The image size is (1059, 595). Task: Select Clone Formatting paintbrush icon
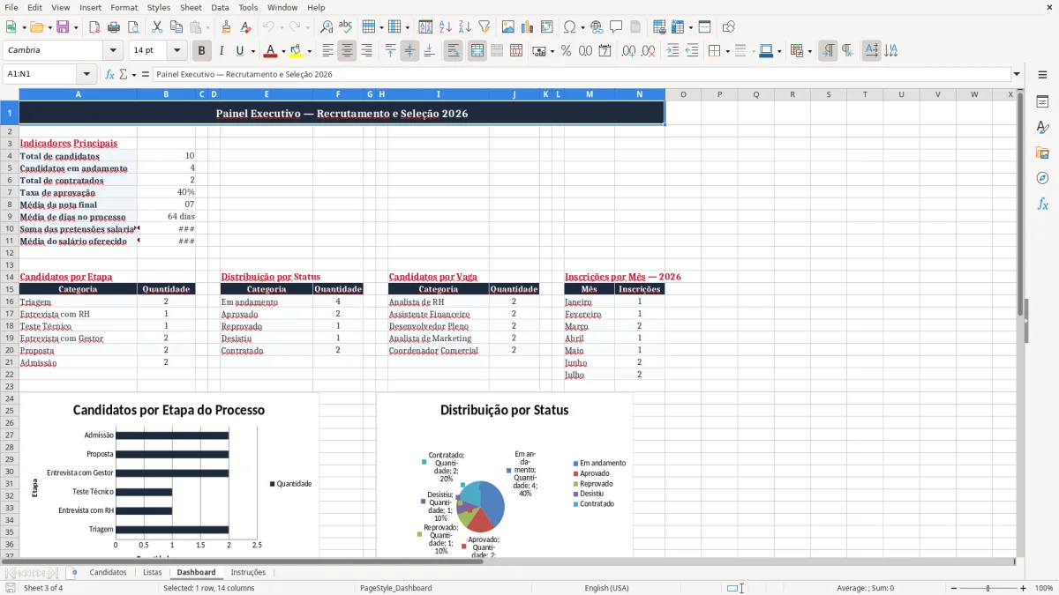226,27
